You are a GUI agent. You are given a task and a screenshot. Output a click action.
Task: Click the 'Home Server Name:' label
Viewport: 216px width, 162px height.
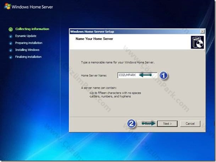tap(94, 76)
